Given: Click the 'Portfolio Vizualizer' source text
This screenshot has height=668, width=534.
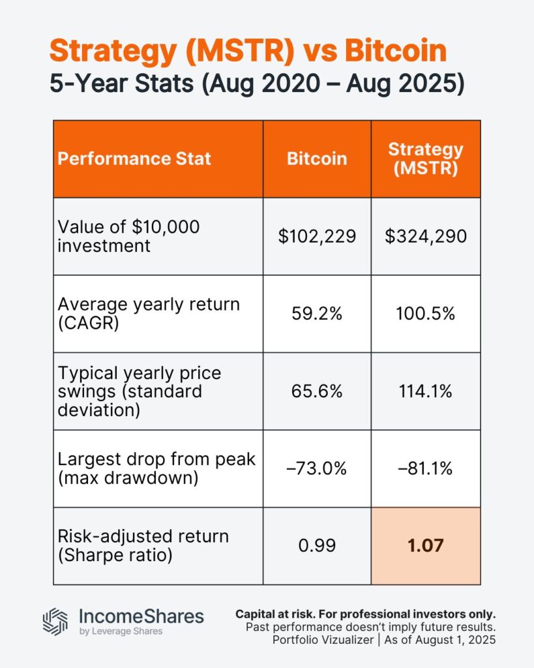Looking at the screenshot, I should point(323,640).
